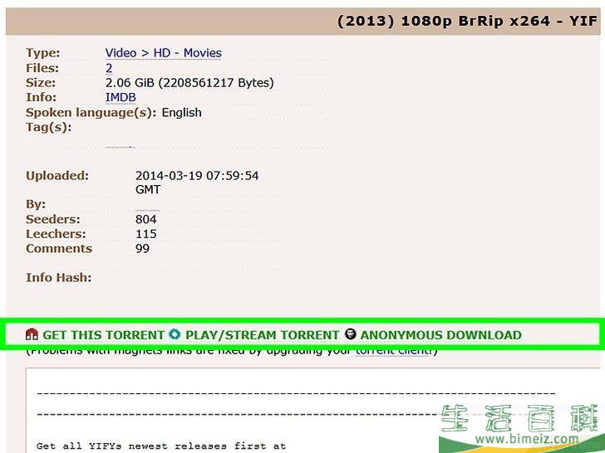Select the 'Uploaded:' label

(x=57, y=176)
